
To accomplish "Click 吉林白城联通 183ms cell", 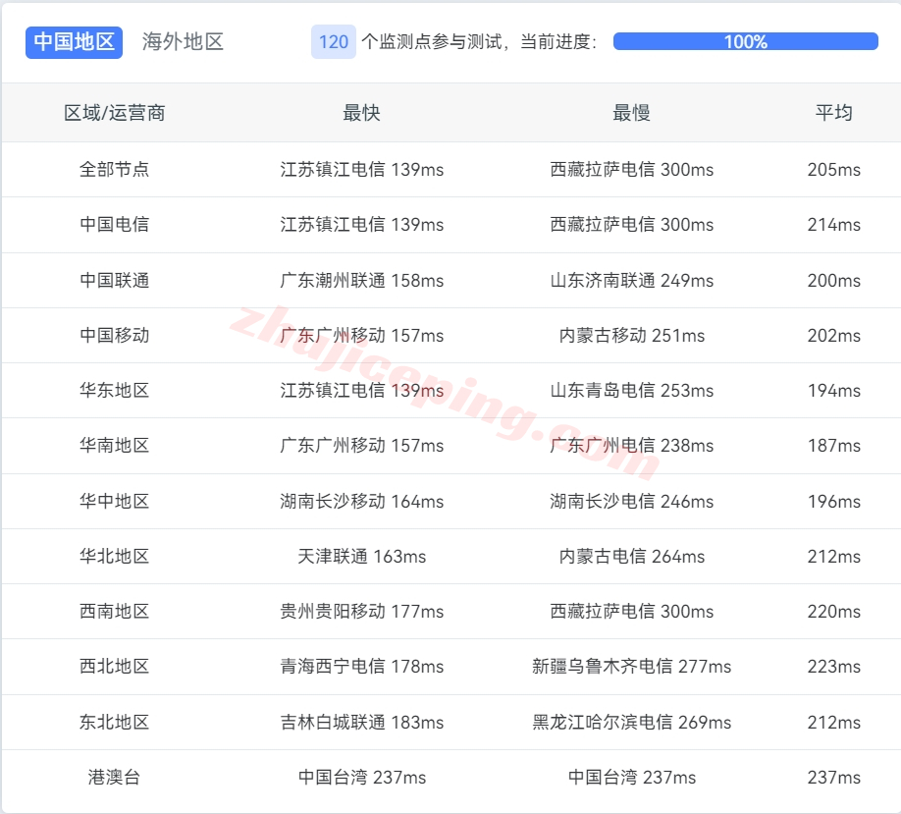I will tap(361, 722).
